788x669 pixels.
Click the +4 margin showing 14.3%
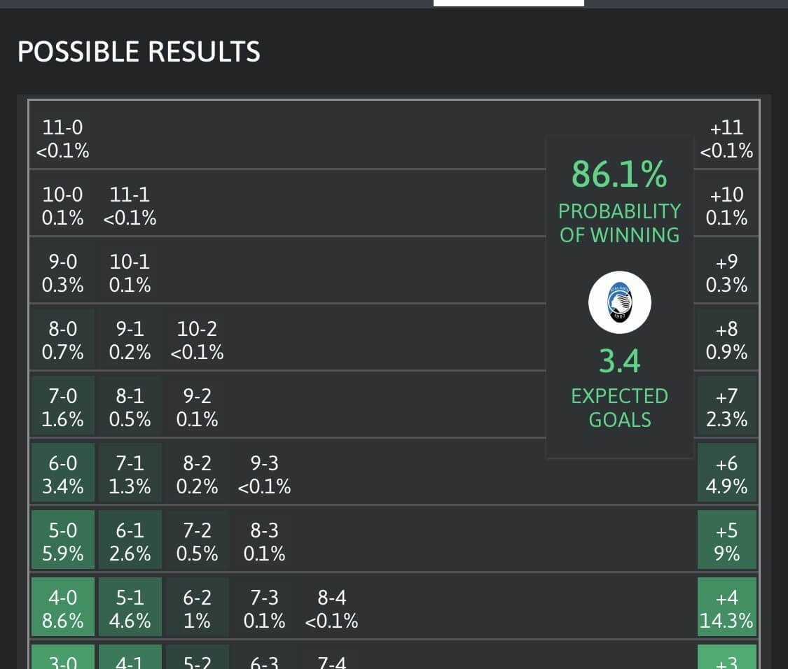tap(726, 608)
